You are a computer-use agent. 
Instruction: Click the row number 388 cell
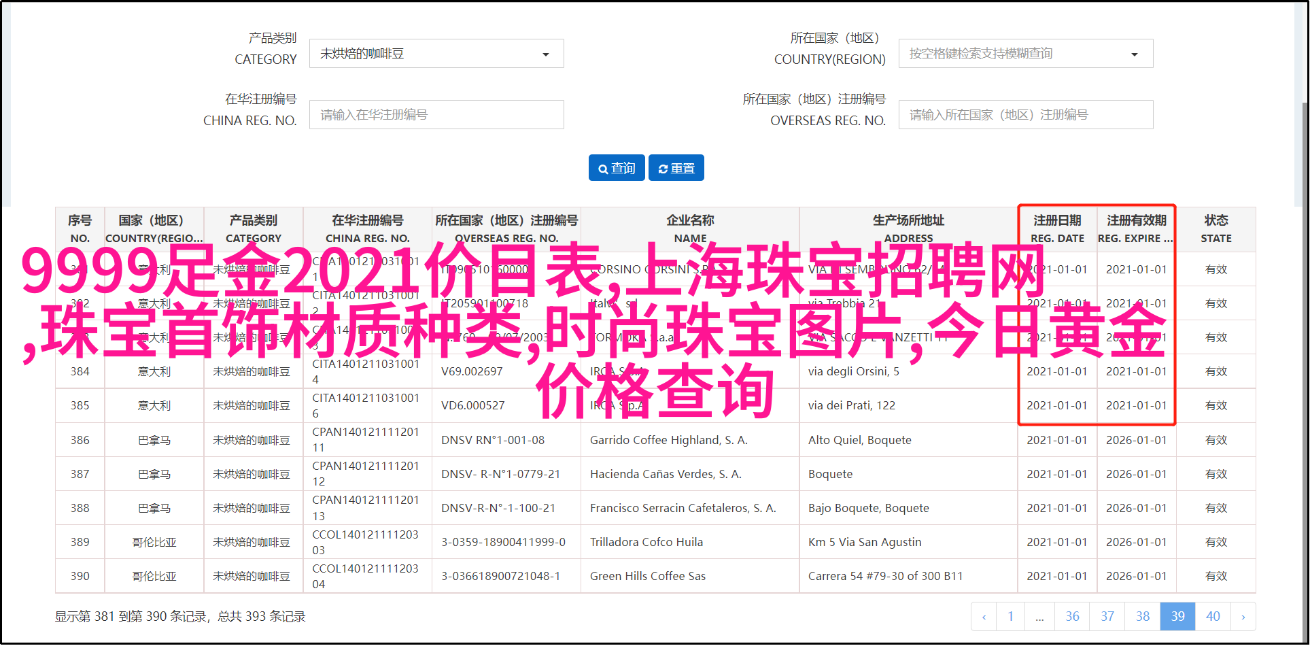coord(80,508)
